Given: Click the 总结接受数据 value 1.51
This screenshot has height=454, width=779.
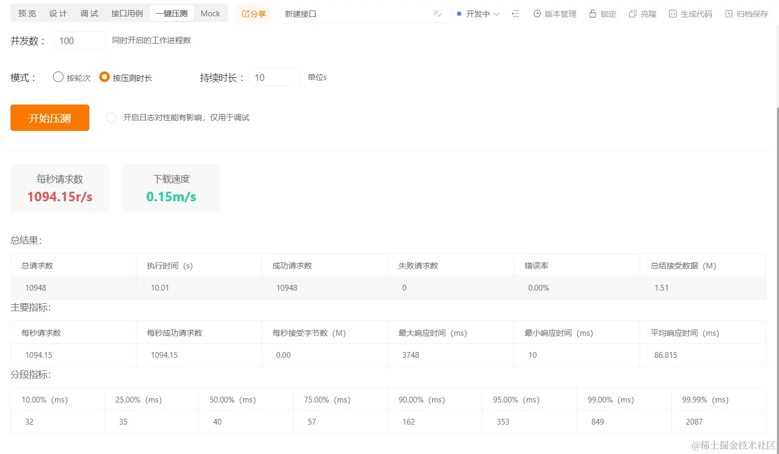Looking at the screenshot, I should click(x=662, y=288).
